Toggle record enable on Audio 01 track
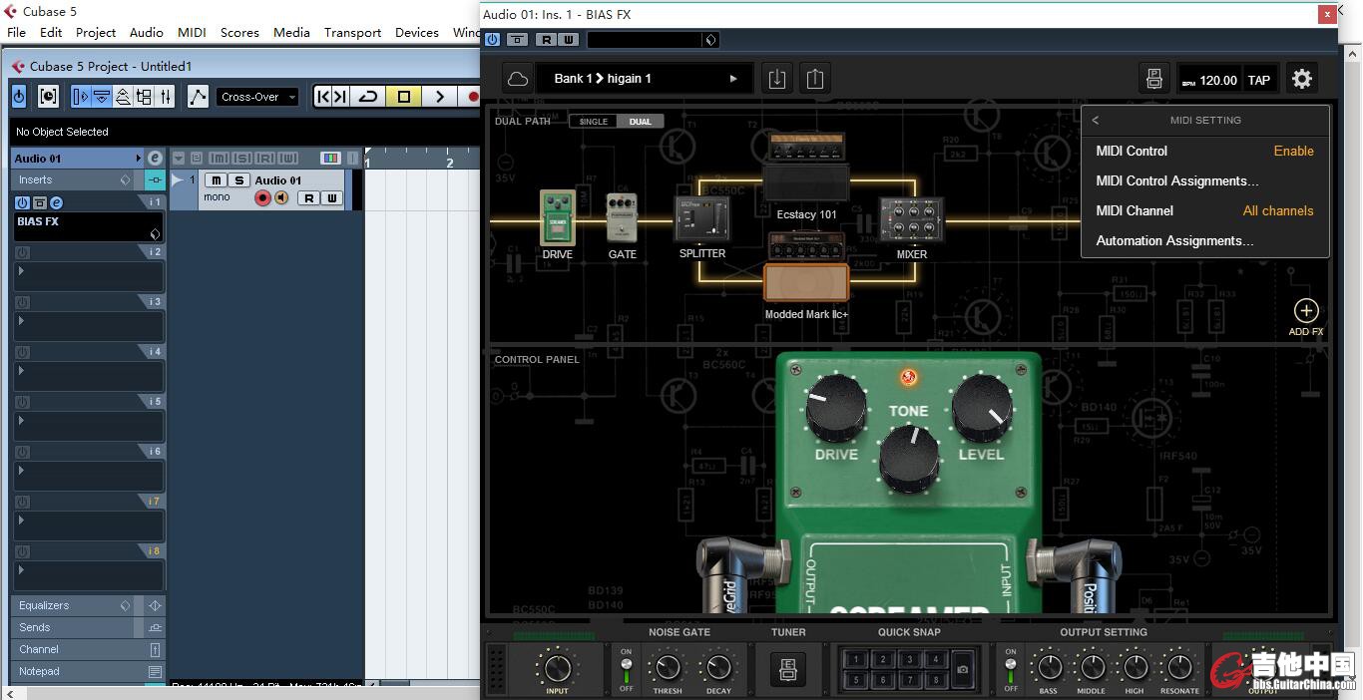1363x700 pixels. [262, 198]
